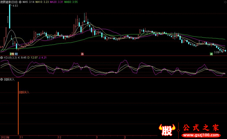Click the green 龙榜 event marker
This screenshot has width=227, height=139.
tap(12, 54)
